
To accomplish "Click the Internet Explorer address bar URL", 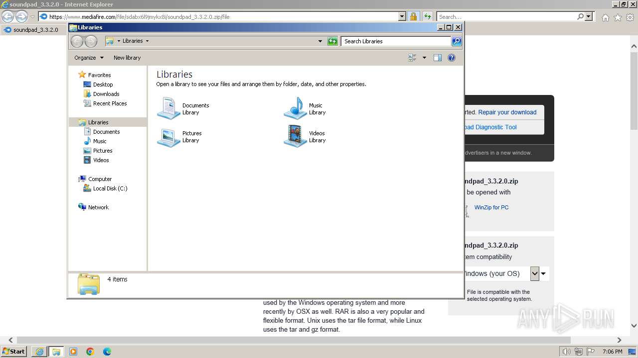I will 139,17.
